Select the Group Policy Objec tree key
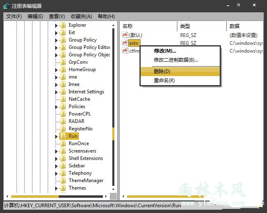Image resolution: width=267 pixels, height=213 pixels. [x=89, y=55]
